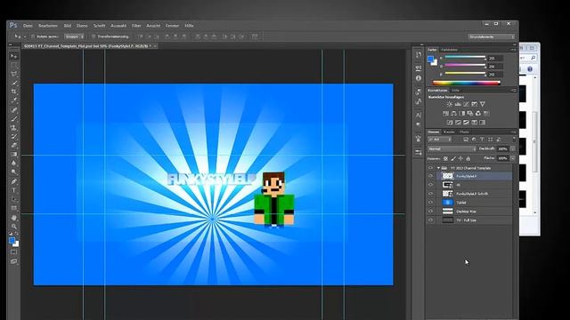Open the Fenster menu
570x320 pixels.
(172, 26)
